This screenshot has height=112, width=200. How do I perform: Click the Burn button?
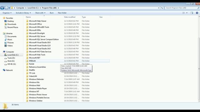click(x=52, y=13)
